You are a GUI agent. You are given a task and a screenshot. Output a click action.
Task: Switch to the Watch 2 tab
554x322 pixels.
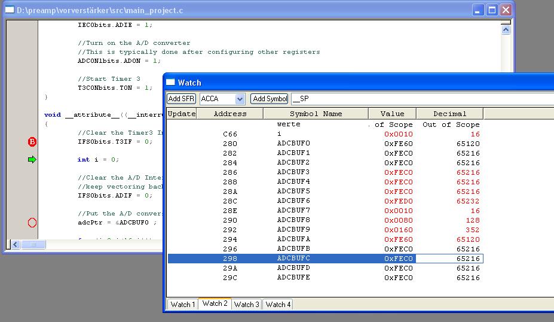[x=215, y=303]
